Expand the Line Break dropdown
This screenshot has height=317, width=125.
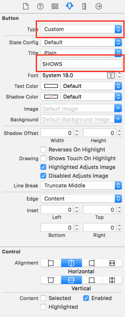pos(81,186)
